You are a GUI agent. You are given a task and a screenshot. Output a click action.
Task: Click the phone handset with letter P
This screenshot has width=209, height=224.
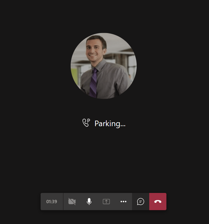click(86, 123)
